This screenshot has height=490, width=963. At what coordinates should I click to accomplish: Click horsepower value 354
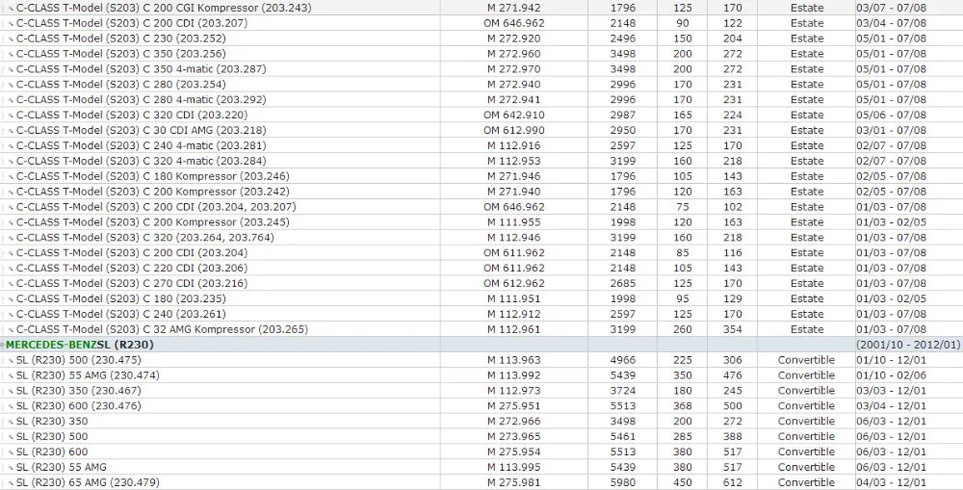[x=732, y=330]
